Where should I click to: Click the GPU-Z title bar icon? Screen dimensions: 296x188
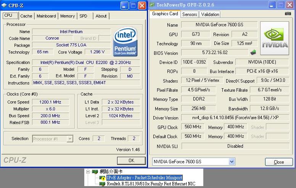(x=153, y=5)
